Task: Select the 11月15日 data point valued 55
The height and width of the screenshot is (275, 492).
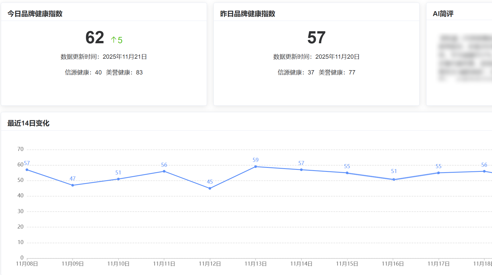Action: 347,173
